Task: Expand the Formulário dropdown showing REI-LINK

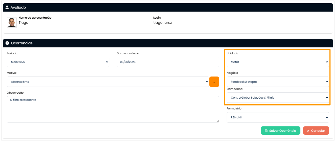Action: pos(278,117)
